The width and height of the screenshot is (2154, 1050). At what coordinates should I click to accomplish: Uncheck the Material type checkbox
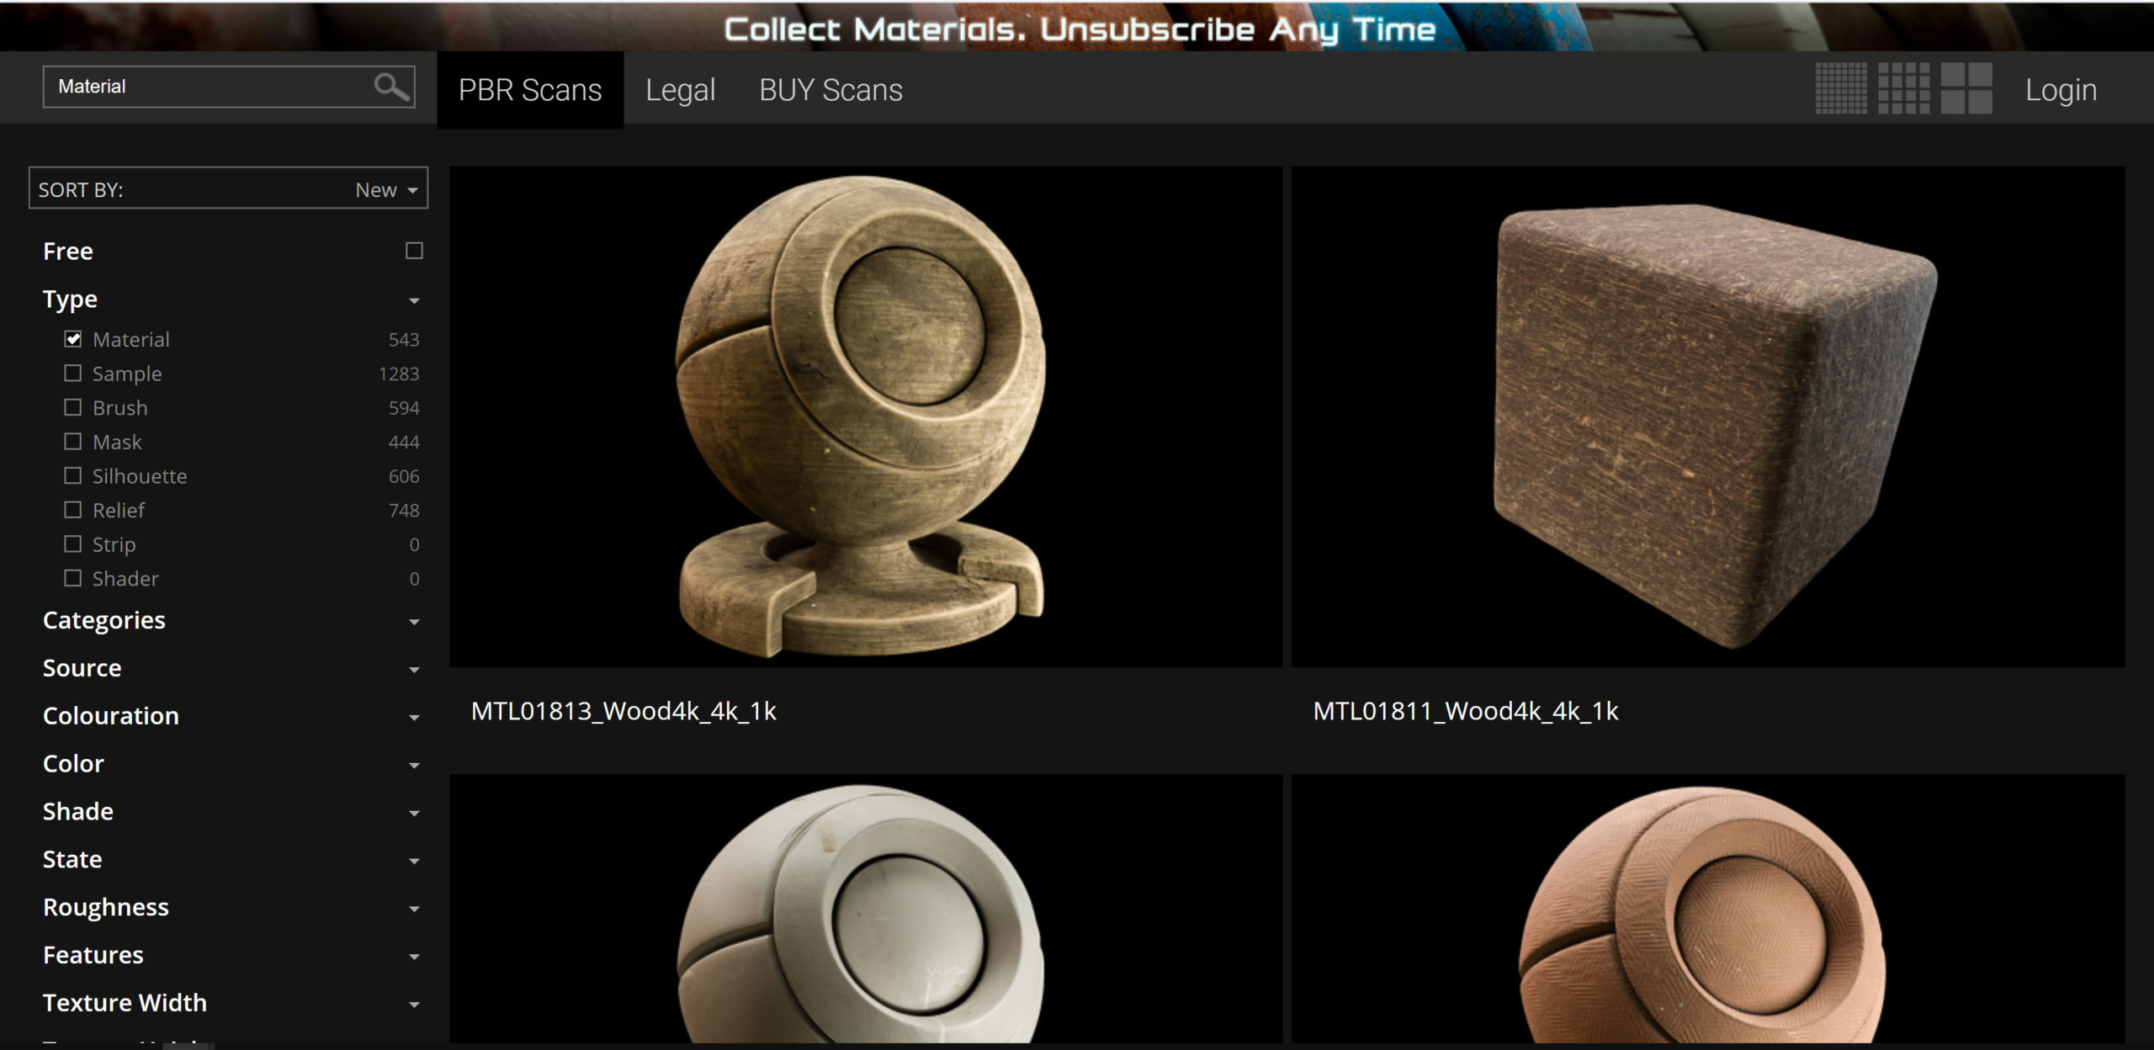(x=73, y=339)
